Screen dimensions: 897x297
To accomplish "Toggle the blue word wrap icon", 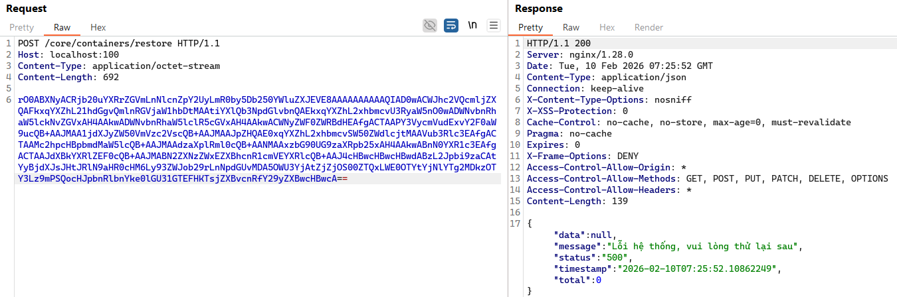I will click(451, 26).
